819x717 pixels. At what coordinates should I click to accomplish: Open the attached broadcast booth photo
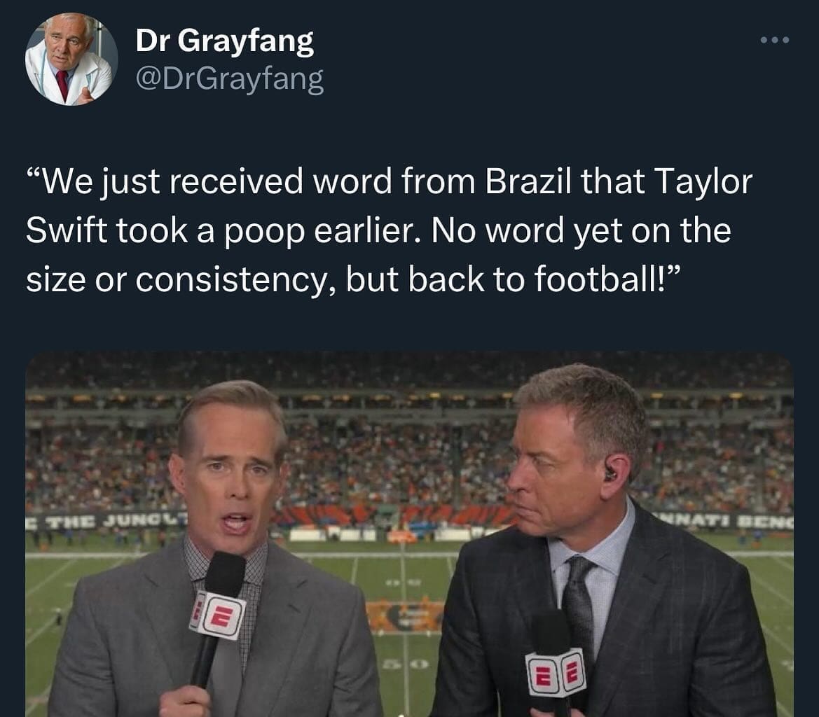(x=409, y=534)
